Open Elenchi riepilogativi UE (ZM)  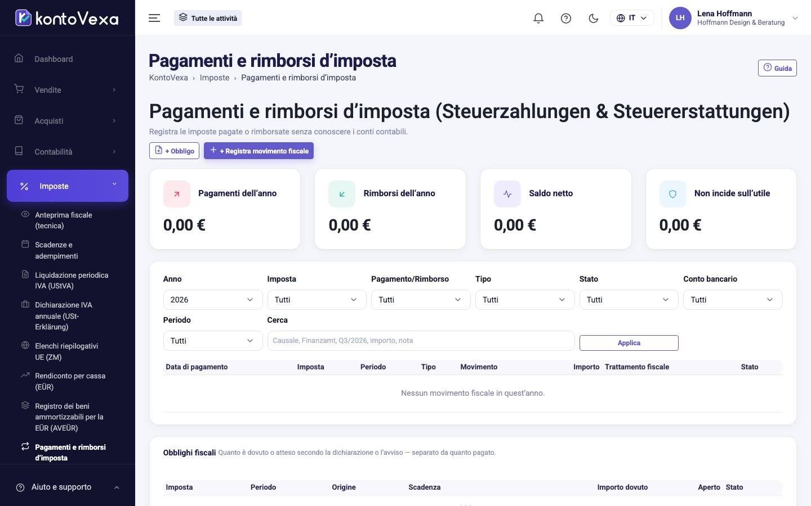[x=68, y=351]
